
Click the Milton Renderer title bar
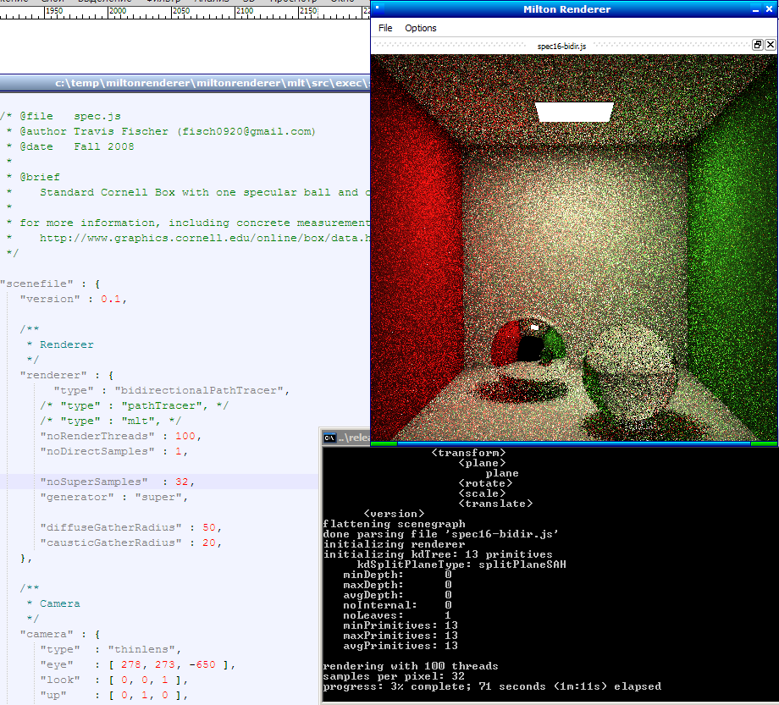coord(566,9)
